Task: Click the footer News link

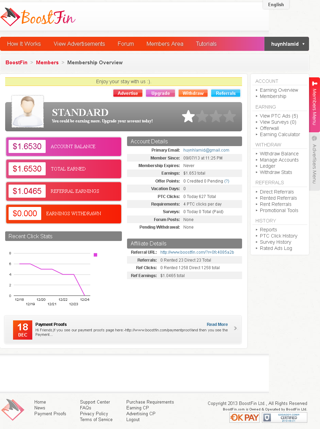Action: coord(40,408)
